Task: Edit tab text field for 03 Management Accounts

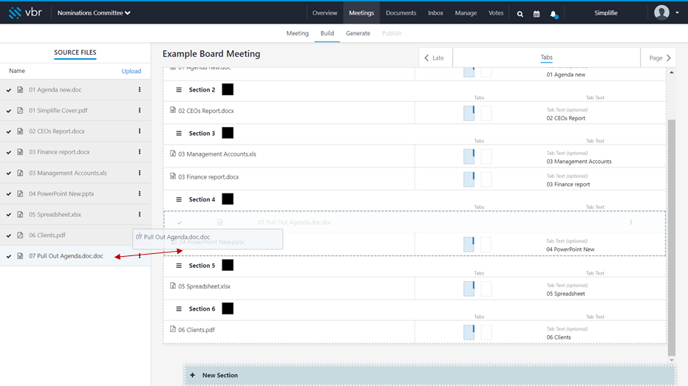Action: (x=579, y=161)
